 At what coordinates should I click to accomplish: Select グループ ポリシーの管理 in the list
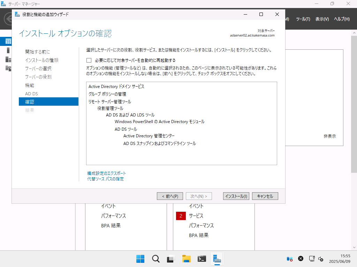pyautogui.click(x=107, y=94)
